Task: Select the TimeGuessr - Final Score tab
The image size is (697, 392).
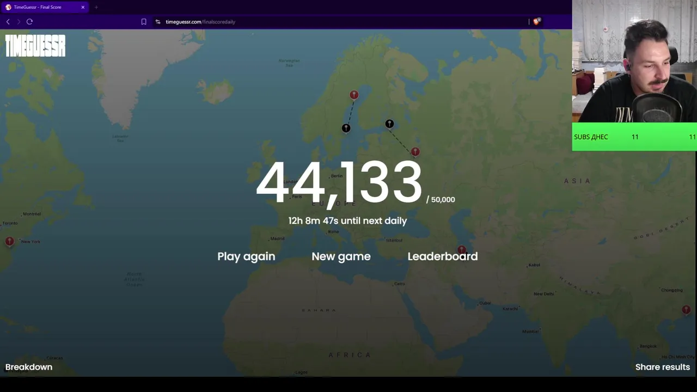Action: tap(45, 7)
